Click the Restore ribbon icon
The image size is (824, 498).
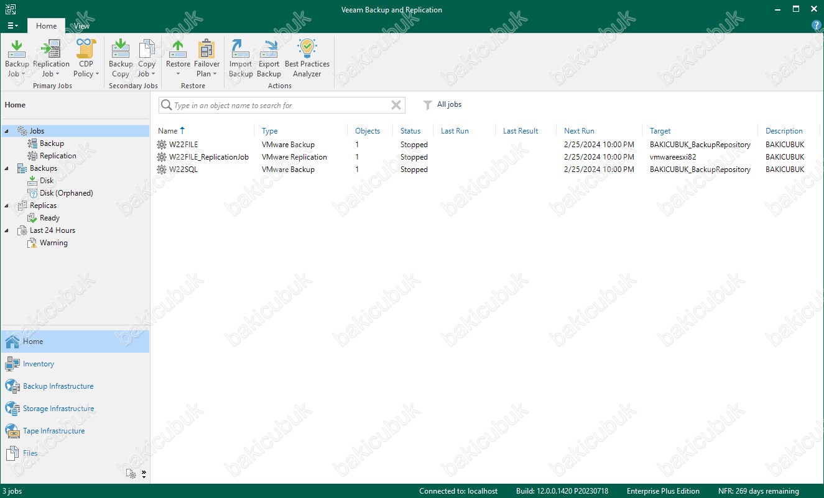coord(178,48)
